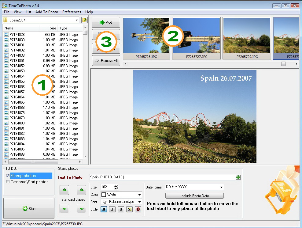Open the Preferences menu
This screenshot has width=302, height=228.
pos(72,12)
